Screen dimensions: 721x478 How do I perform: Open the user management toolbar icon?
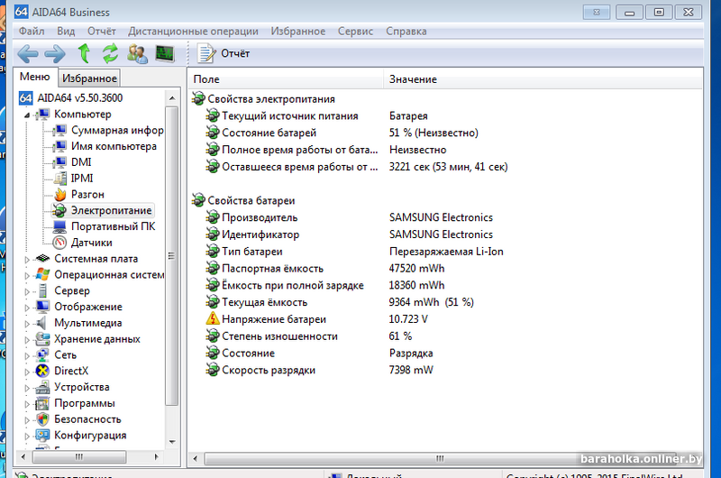coord(137,53)
